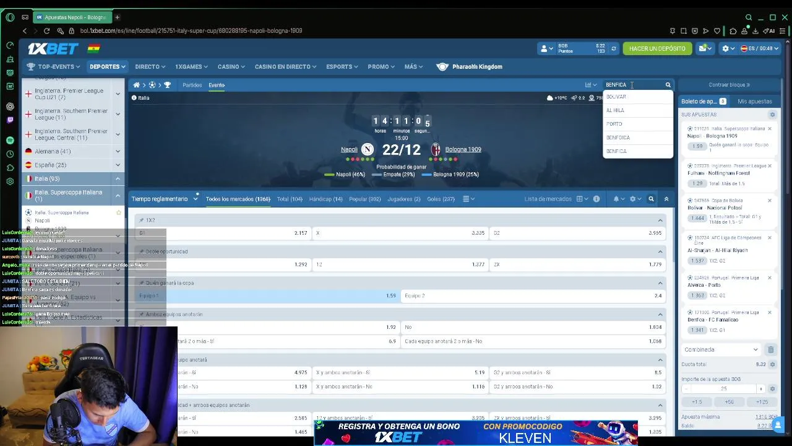Click HACER UN DEPÓSITO button
792x446 pixels.
(x=657, y=48)
